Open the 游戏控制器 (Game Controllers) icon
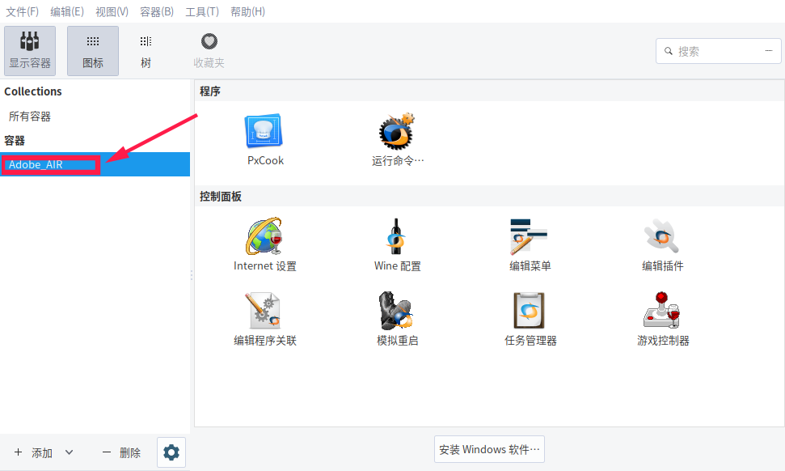This screenshot has height=471, width=785. 662,312
